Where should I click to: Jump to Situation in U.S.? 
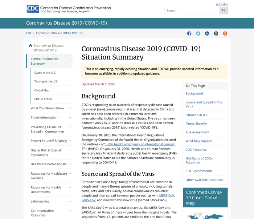[x=197, y=115]
